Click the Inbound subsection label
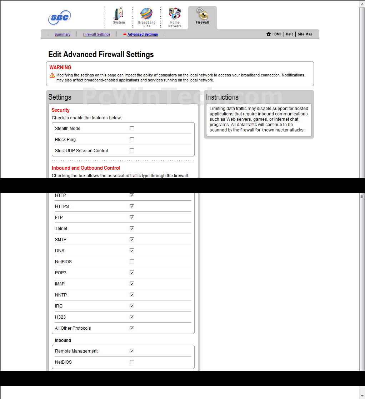Viewport: 365px width, 399px height. pos(63,340)
